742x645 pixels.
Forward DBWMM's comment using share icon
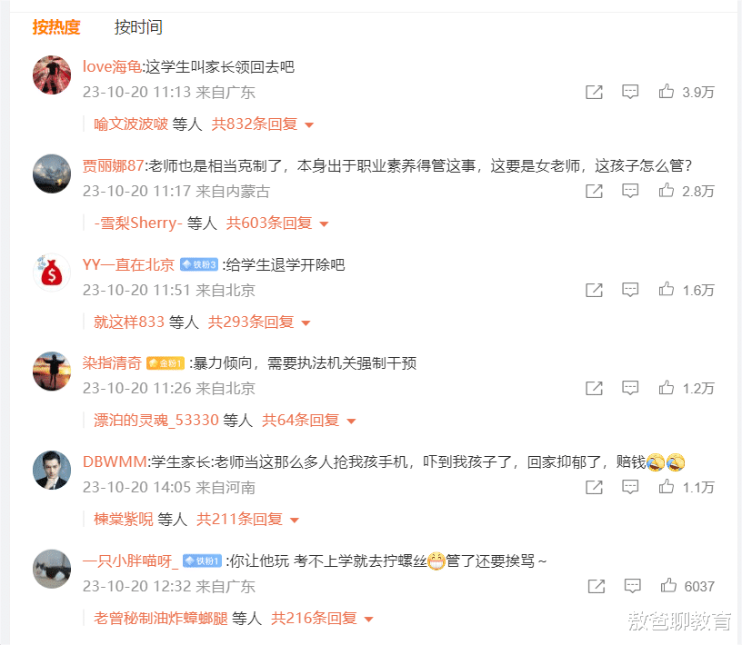[594, 487]
